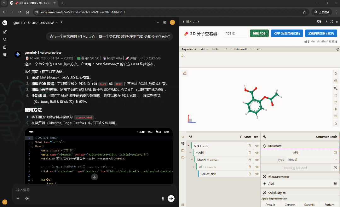The height and width of the screenshot is (207, 340).
Task: Open search in the left sidebar
Action: [x=5, y=40]
